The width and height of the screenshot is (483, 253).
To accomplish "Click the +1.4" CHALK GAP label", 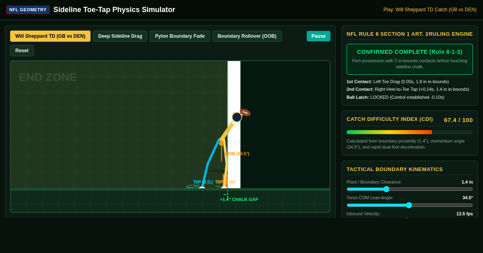I will tap(239, 199).
